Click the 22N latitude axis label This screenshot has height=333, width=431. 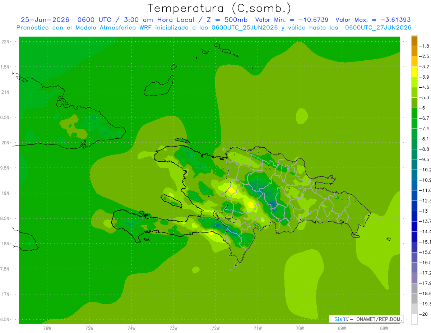6,42
